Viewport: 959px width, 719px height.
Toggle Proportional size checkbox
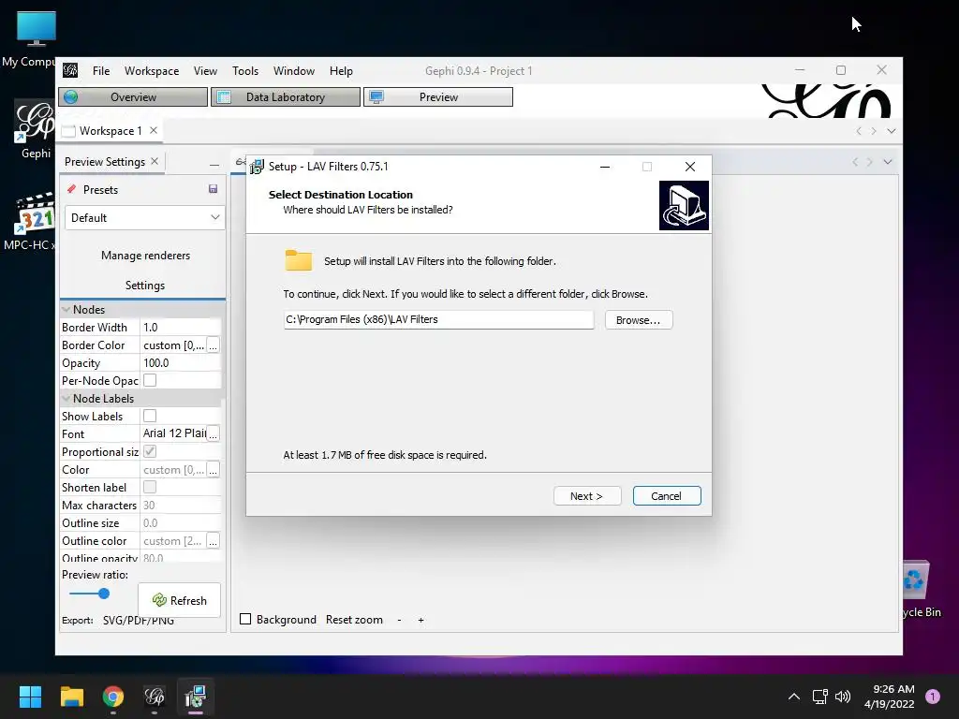tap(150, 451)
